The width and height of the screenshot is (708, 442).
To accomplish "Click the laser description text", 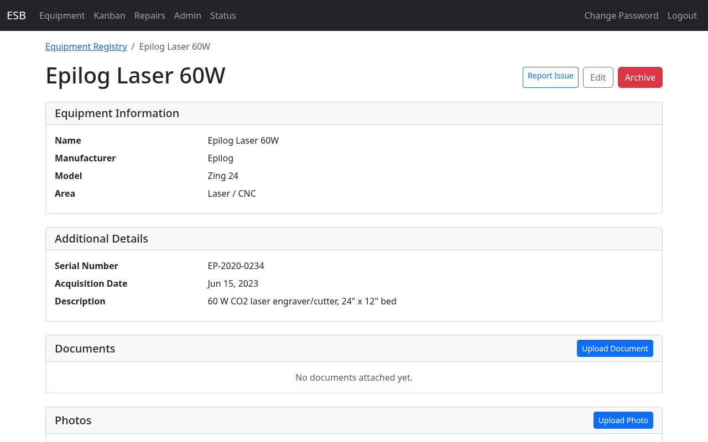I will (x=302, y=301).
